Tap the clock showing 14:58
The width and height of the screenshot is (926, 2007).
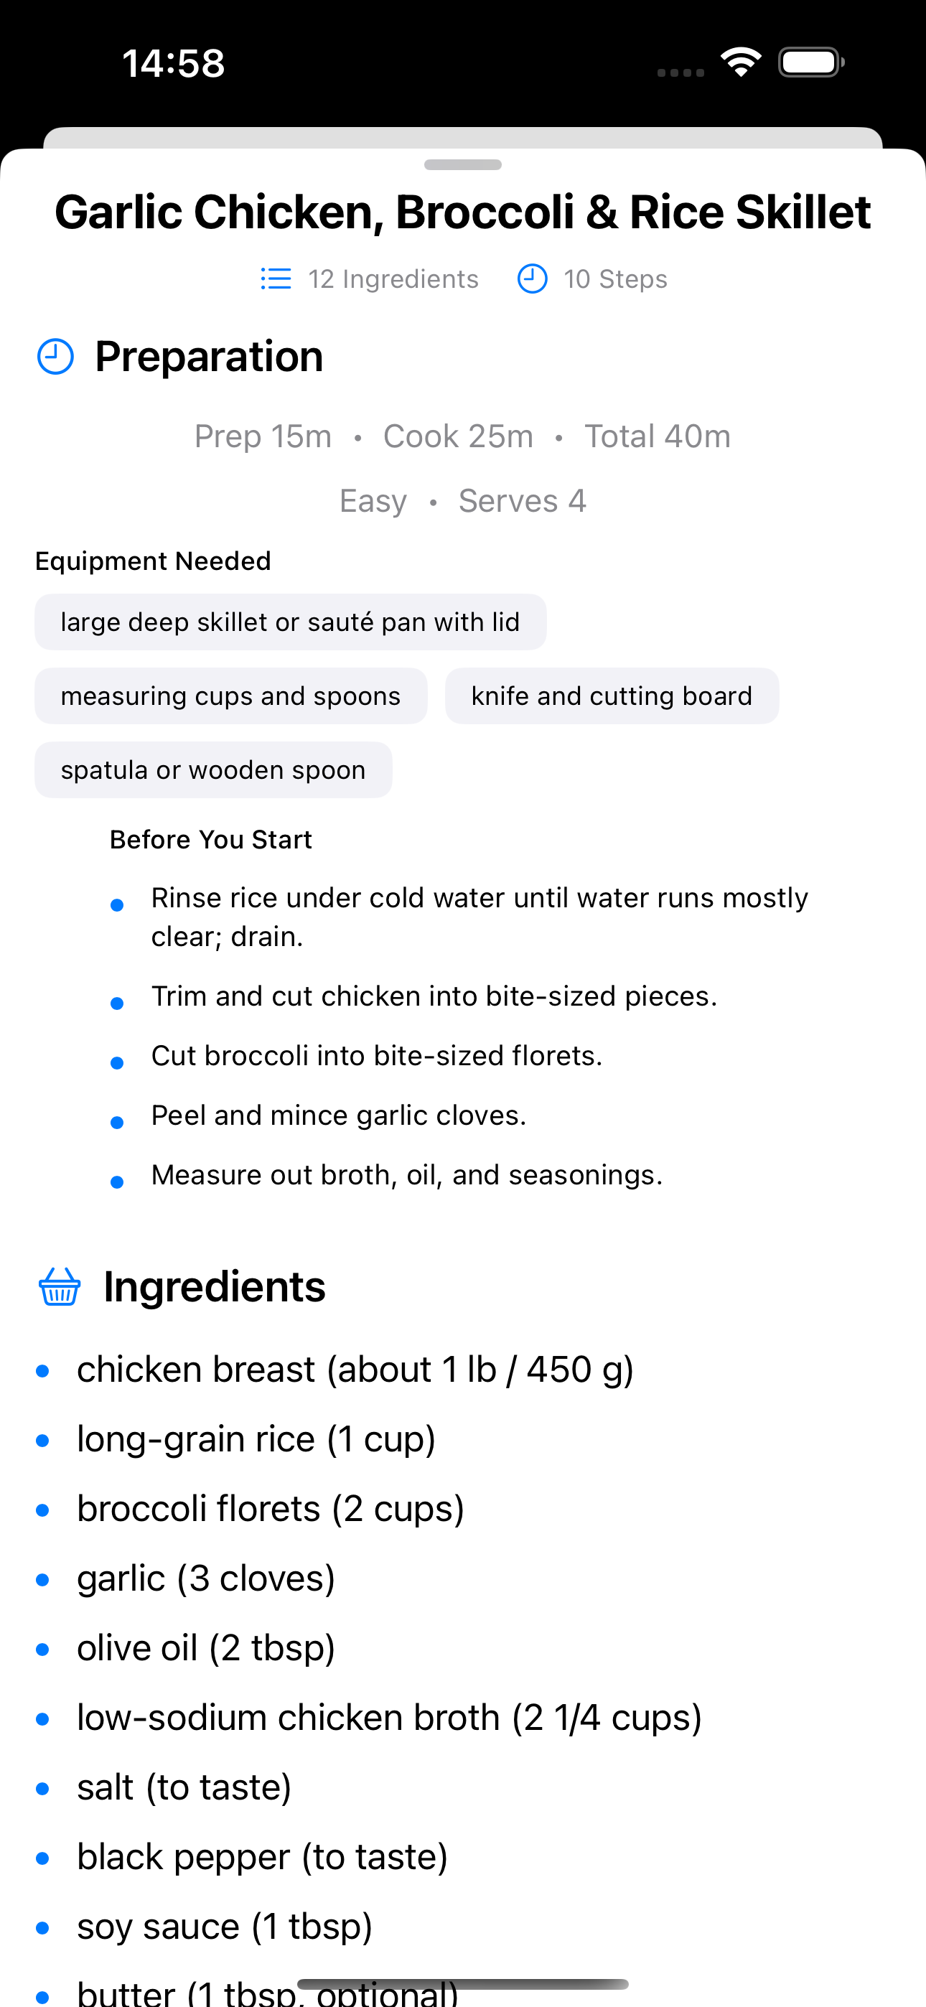(x=172, y=62)
